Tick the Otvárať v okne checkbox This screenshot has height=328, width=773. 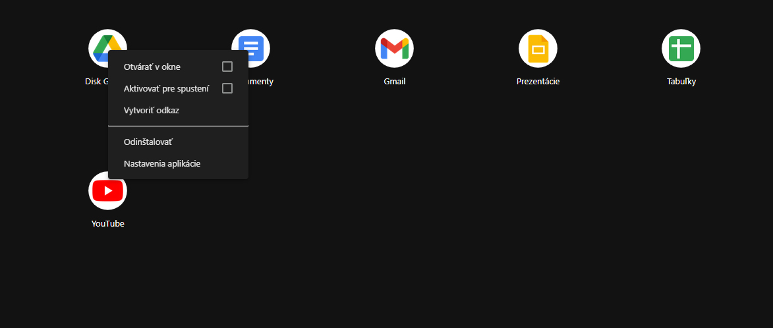(x=227, y=67)
